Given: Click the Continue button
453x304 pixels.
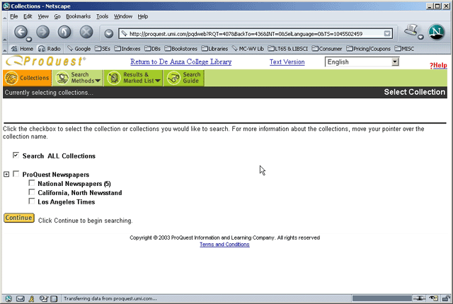Looking at the screenshot, I should coord(18,218).
